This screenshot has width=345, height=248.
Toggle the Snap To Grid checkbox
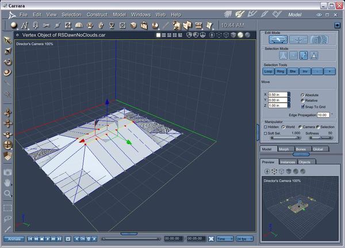click(303, 107)
